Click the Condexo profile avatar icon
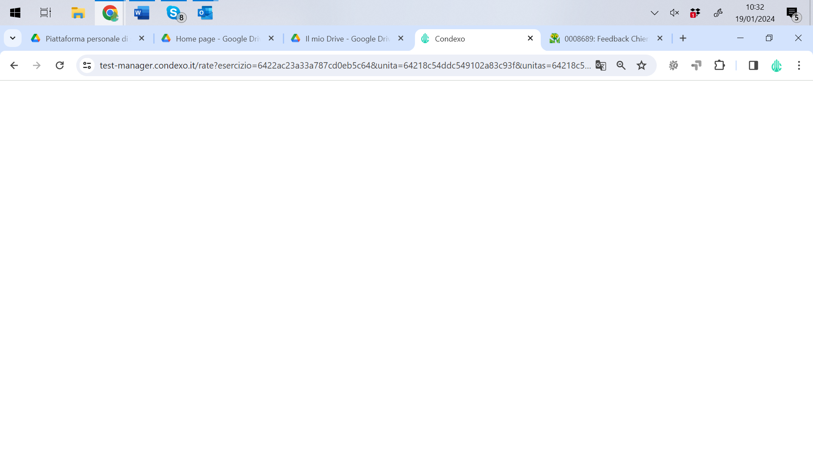This screenshot has width=813, height=457. [776, 65]
